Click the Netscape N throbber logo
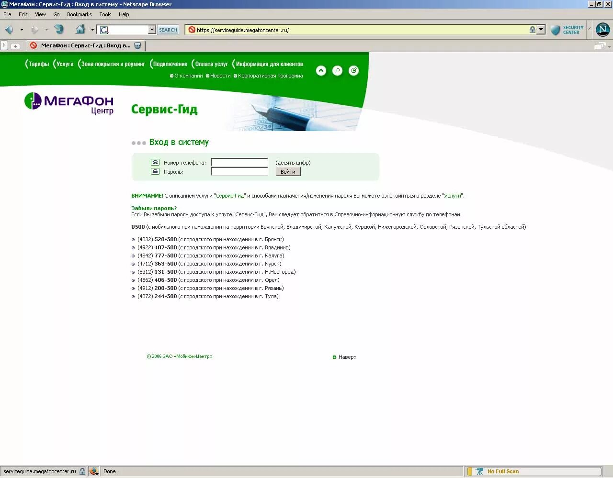This screenshot has height=478, width=613. tap(602, 30)
